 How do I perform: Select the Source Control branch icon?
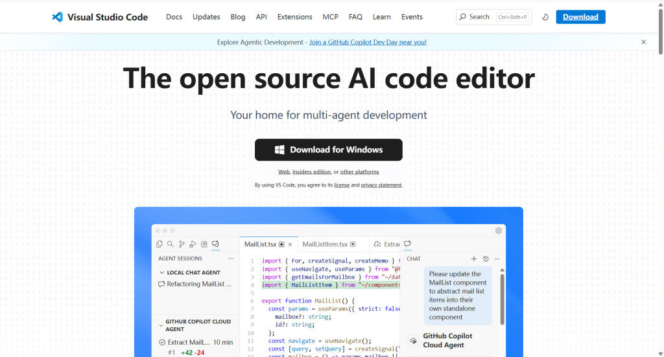click(x=182, y=244)
